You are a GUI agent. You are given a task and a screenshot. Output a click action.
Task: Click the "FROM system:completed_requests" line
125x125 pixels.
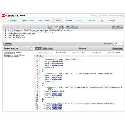pos(22,34)
